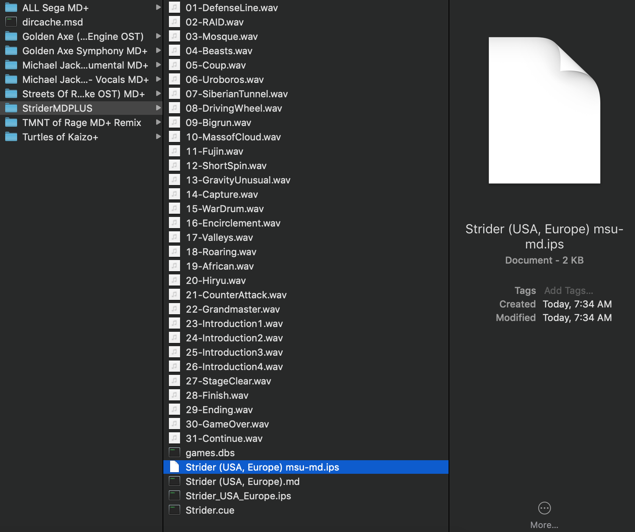The width and height of the screenshot is (635, 532).
Task: Click StriderMDPLUS disclosure arrow
Action: click(158, 108)
